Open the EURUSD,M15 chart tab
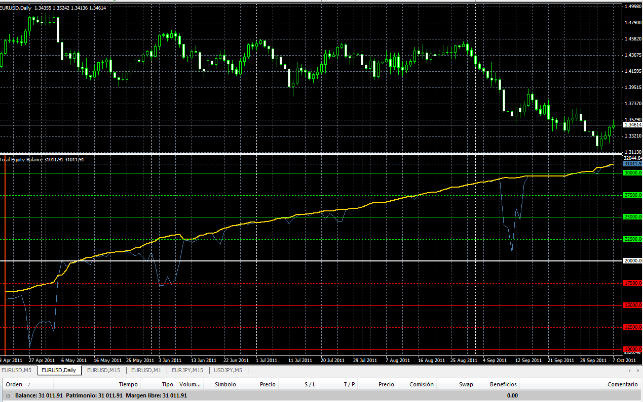This screenshot has width=643, height=402. pyautogui.click(x=103, y=370)
